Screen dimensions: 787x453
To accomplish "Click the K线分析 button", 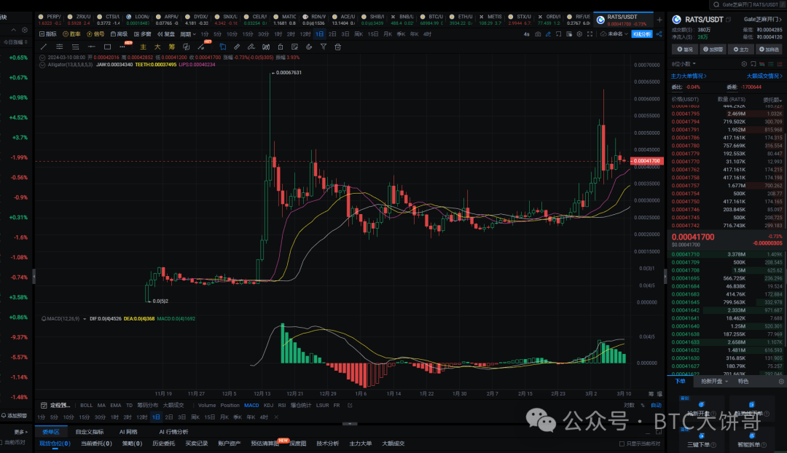I will (x=642, y=34).
